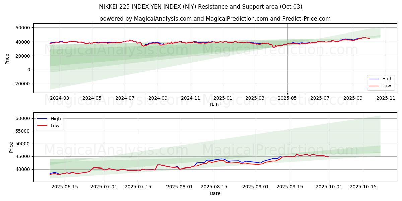Click the NIKKEI 225 INDEX chart title
Screen dimensions: 402x201
tap(201, 7)
